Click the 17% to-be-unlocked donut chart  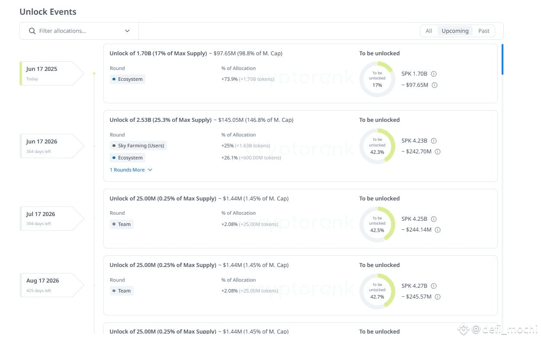pos(377,79)
